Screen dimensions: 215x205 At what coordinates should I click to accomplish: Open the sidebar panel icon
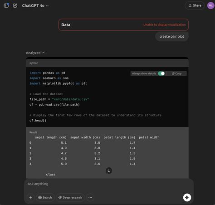click(x=6, y=5)
